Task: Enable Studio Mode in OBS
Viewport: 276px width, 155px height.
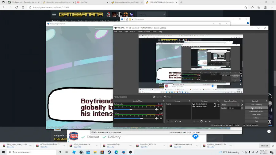Action: (256, 115)
